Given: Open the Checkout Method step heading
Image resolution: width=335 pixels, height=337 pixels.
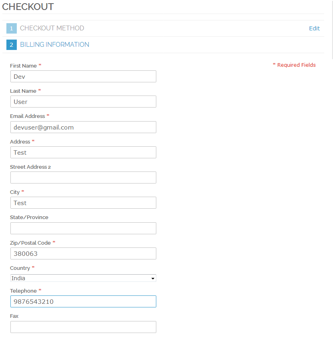Looking at the screenshot, I should click(x=52, y=28).
